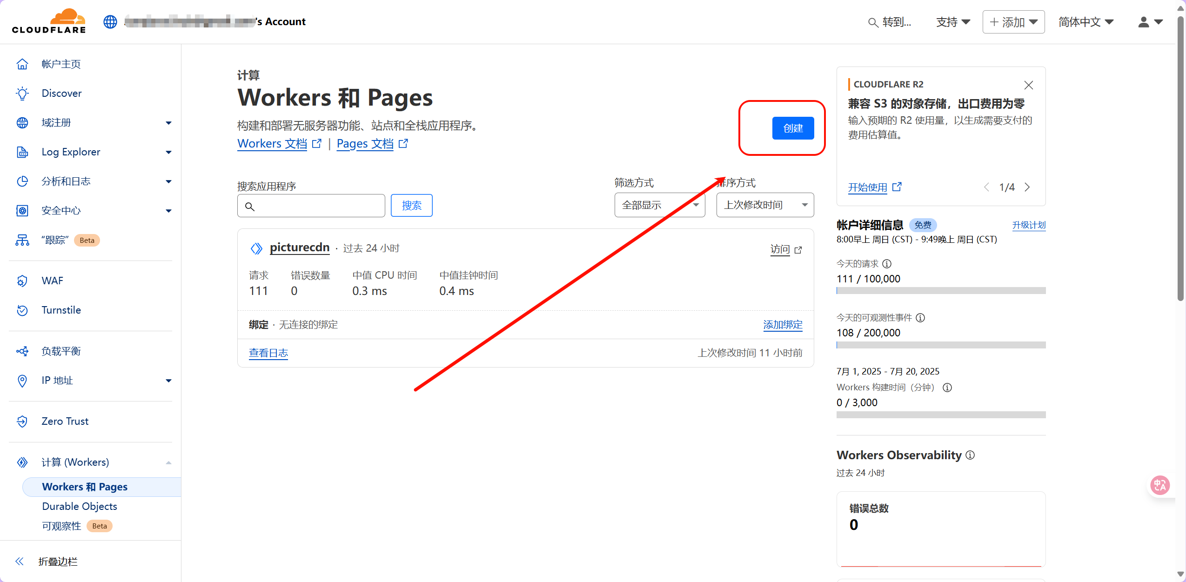Click info icon next to Workers 构建时间

pos(947,388)
